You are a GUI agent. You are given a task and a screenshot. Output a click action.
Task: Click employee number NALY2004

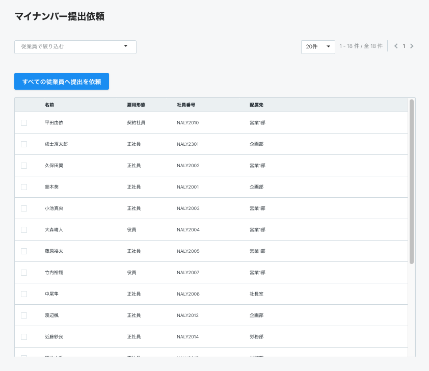(x=188, y=230)
